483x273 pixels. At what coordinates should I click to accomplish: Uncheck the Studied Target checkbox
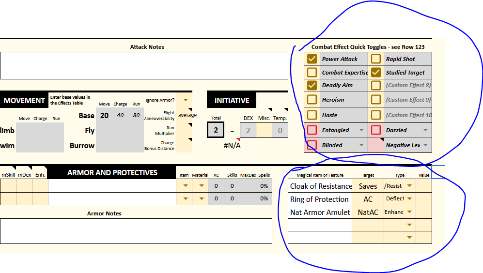(x=376, y=72)
